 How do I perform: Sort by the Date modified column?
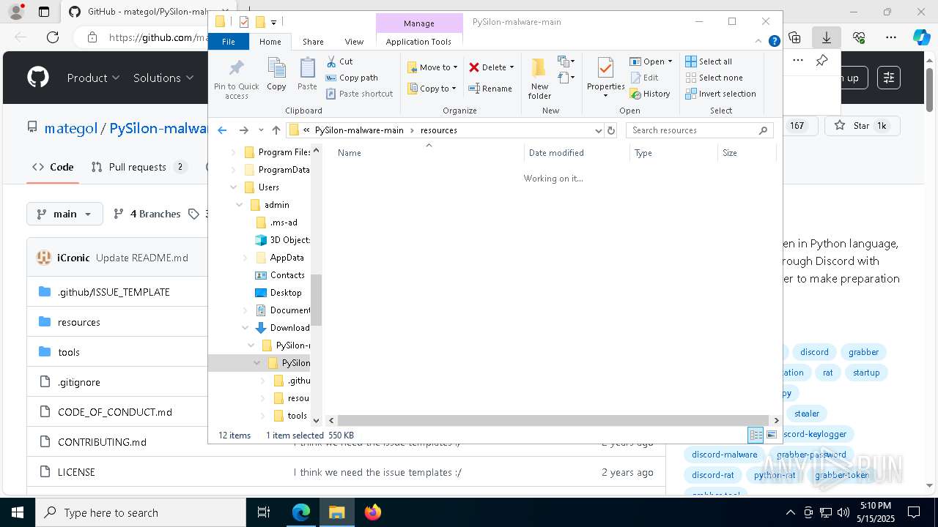[x=577, y=153]
